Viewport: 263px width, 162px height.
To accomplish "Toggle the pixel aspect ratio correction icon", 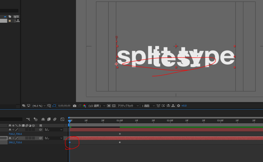I will [158, 106].
